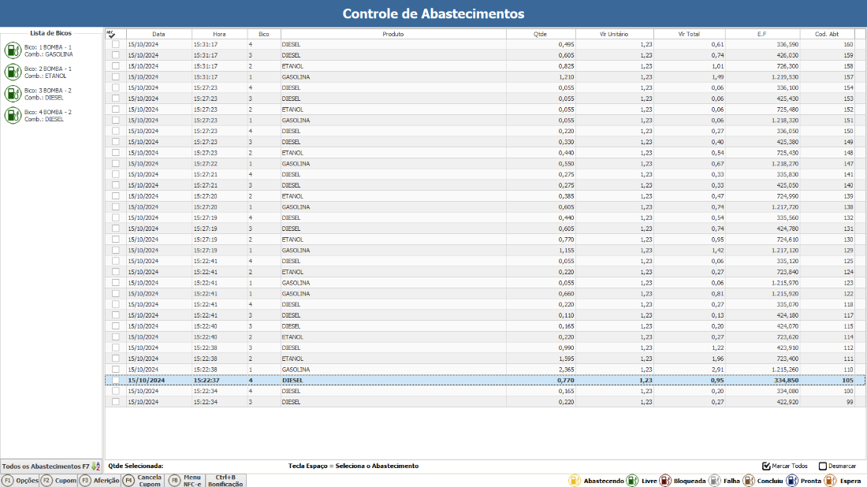This screenshot has height=487, width=867.
Task: Click the Desmarcar checkbox
Action: pyautogui.click(x=823, y=466)
